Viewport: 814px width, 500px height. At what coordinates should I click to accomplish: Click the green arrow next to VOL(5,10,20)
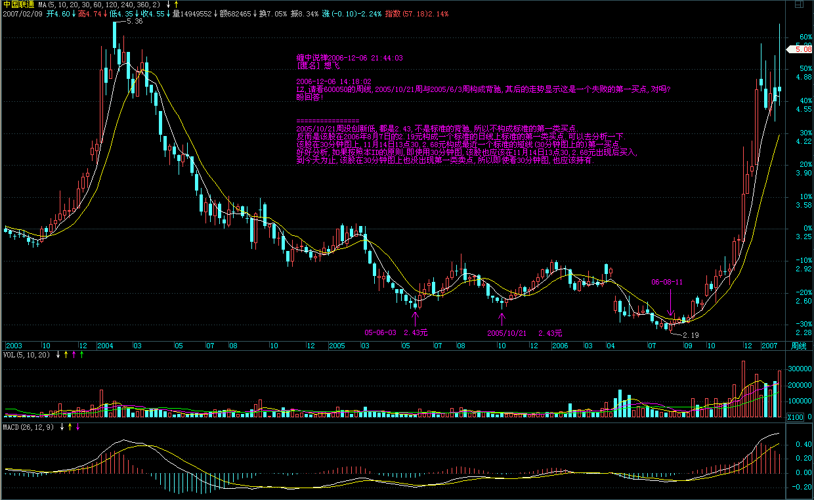[81, 355]
